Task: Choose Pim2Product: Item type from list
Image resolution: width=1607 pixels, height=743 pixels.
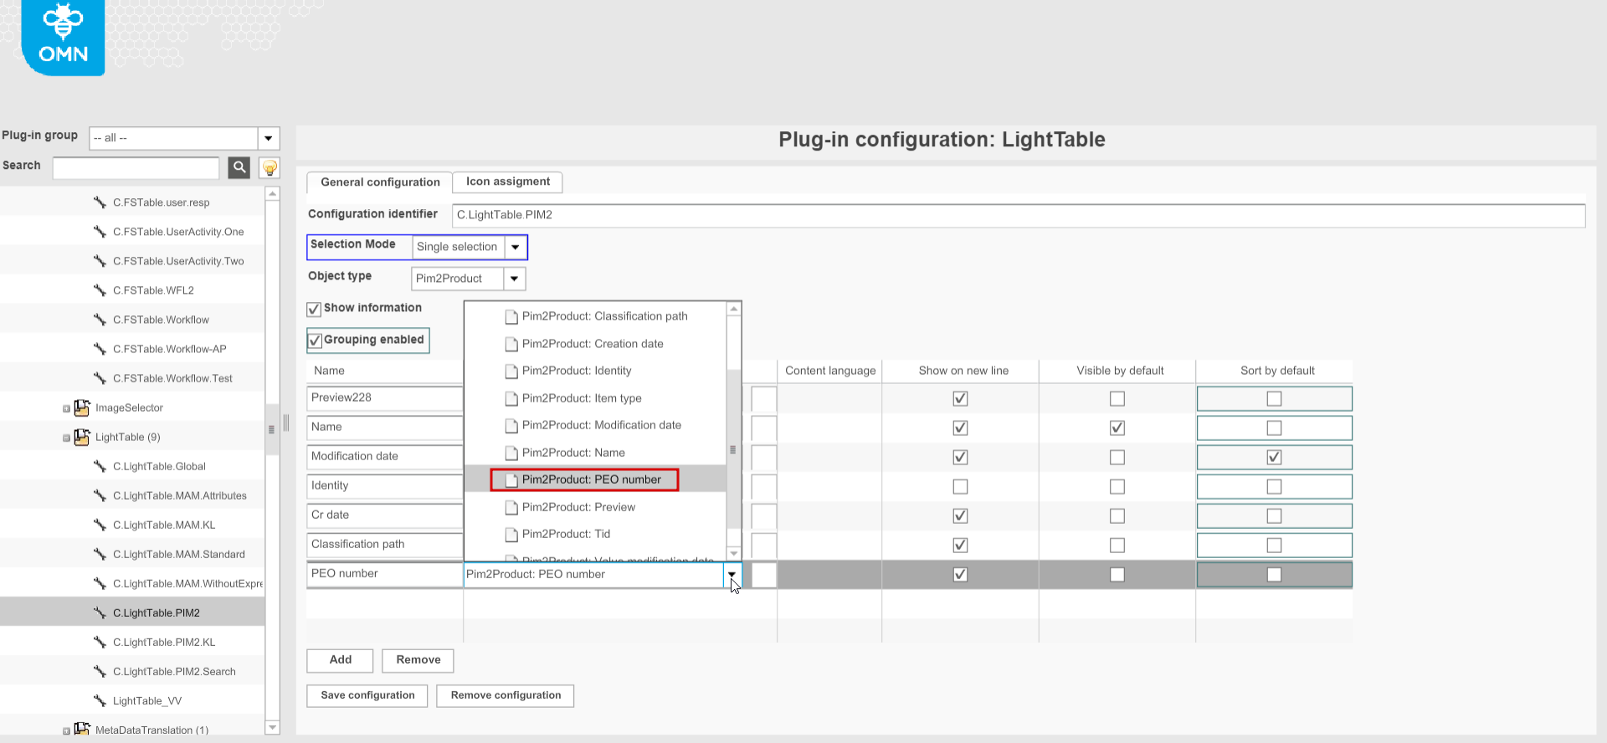Action: 581,398
